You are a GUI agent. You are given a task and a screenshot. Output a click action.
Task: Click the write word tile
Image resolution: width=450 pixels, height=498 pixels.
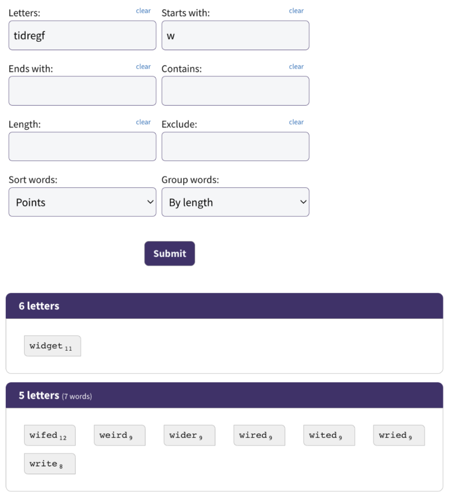(x=50, y=463)
